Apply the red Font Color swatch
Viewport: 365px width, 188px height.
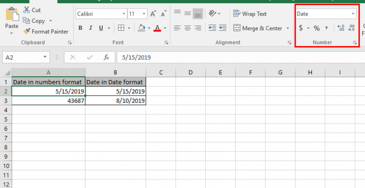[x=158, y=28]
